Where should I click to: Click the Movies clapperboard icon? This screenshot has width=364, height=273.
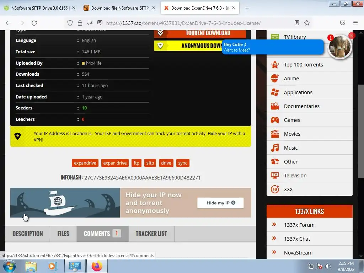click(x=275, y=134)
